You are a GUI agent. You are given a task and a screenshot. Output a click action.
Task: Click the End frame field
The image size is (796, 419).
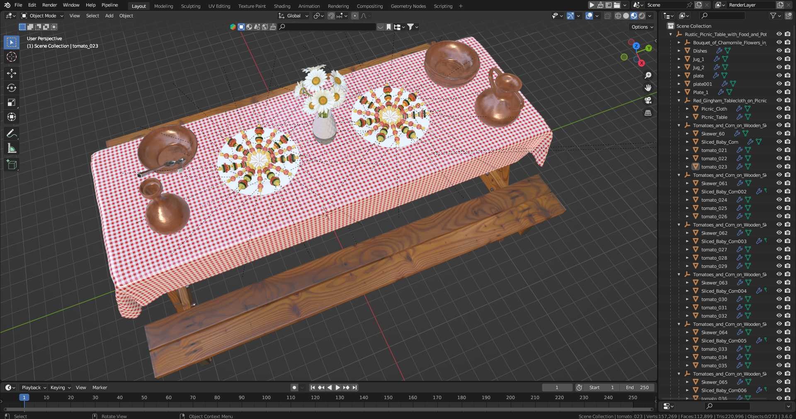click(x=637, y=388)
